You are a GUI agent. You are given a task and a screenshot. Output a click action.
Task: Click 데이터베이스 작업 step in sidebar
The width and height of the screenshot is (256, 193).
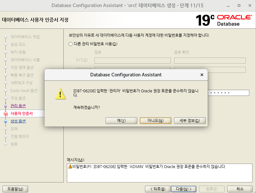tap(25, 37)
